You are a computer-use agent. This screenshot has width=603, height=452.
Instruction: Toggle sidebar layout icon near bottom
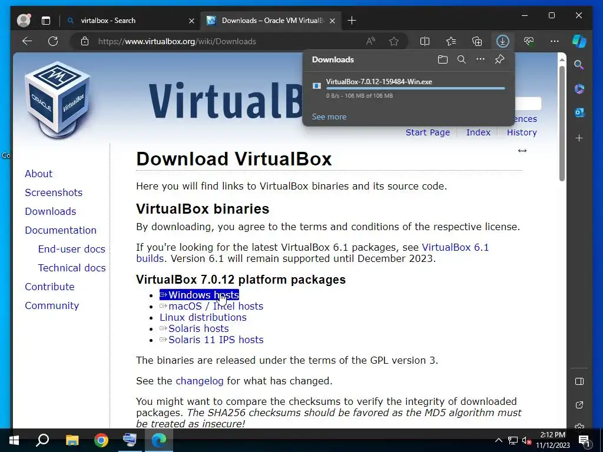[579, 381]
